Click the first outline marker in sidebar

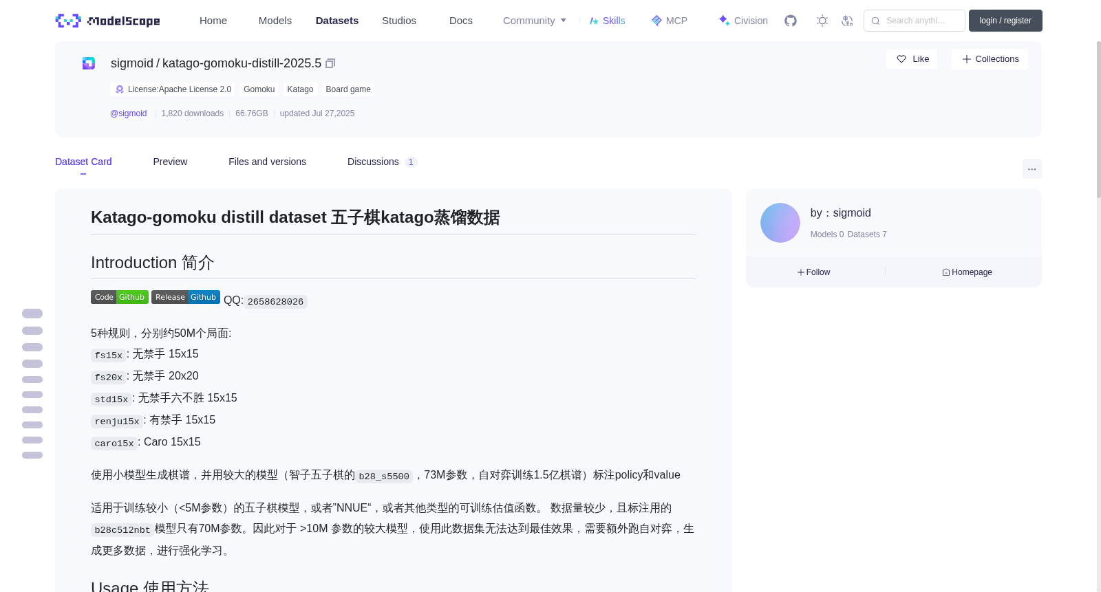[32, 314]
